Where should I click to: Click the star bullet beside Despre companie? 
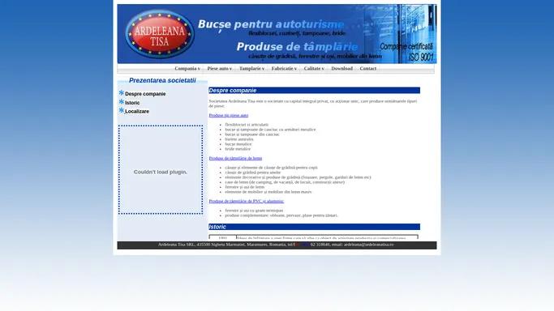(x=121, y=93)
